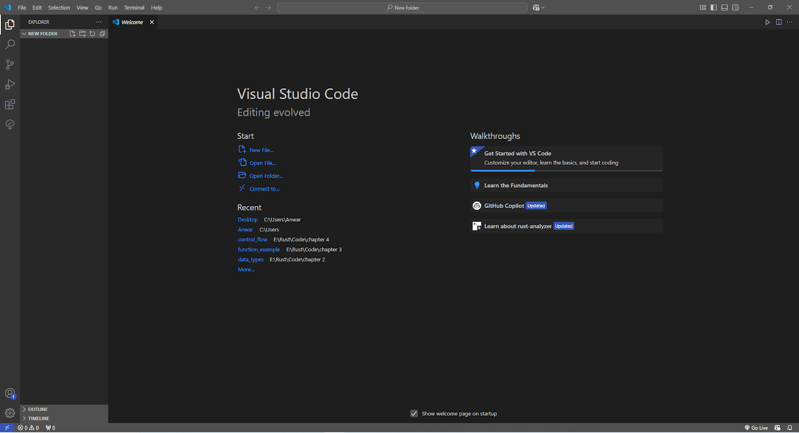
Task: Show More... recent items
Action: pos(246,269)
